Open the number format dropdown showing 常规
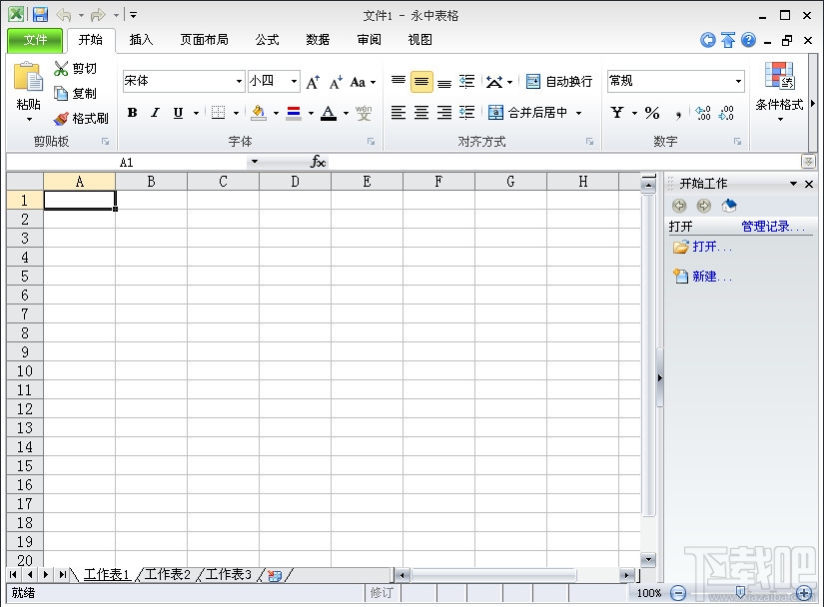 (x=675, y=81)
